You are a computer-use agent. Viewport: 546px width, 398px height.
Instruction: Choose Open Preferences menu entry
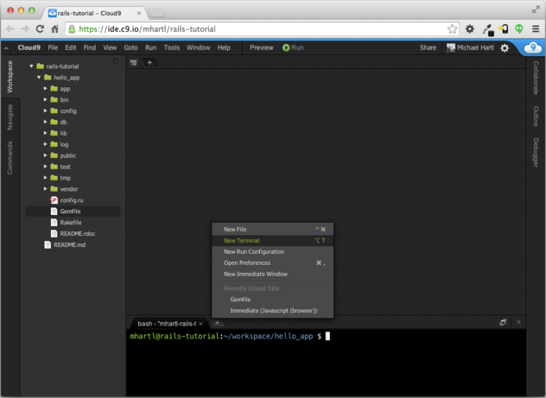click(247, 263)
